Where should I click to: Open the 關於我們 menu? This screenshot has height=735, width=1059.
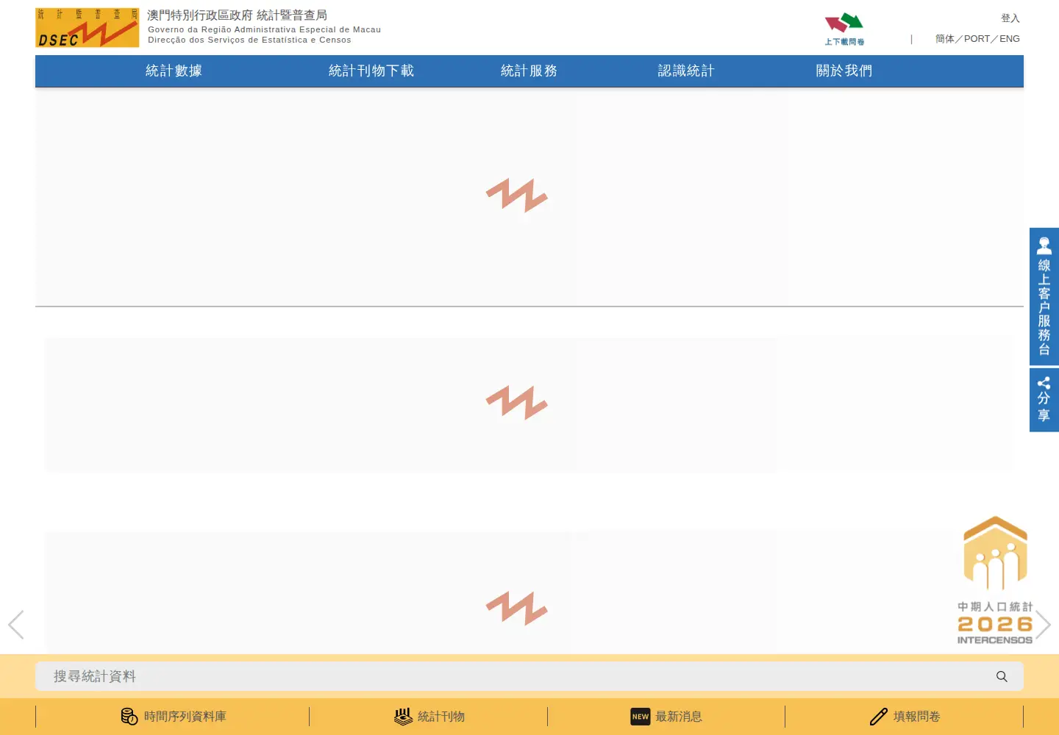844,71
